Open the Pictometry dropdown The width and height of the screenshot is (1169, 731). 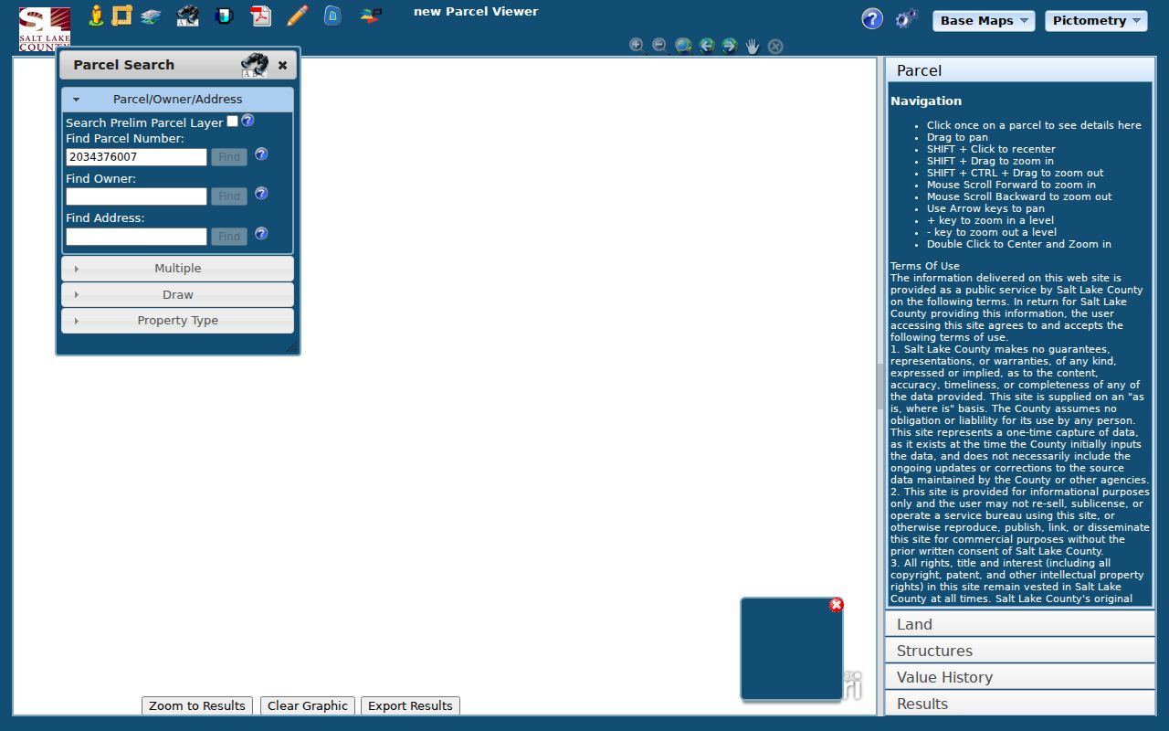click(x=1096, y=20)
